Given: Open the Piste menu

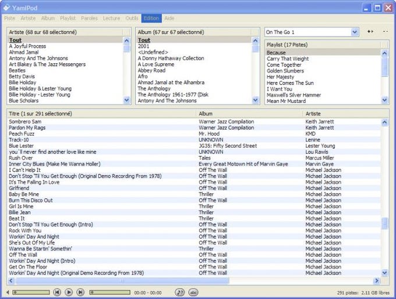Looking at the screenshot, I should (9, 18).
